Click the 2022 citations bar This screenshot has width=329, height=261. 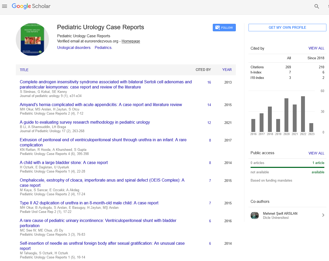click(x=303, y=114)
